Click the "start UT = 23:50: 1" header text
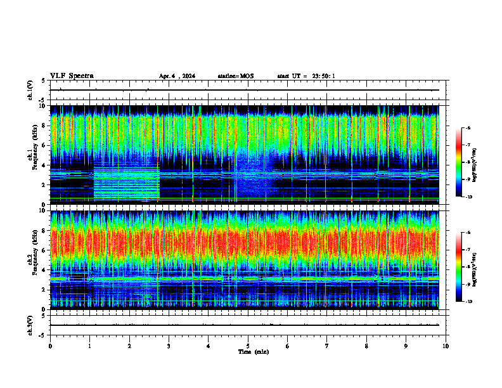Image resolution: width=502 pixels, height=388 pixels. coord(306,76)
